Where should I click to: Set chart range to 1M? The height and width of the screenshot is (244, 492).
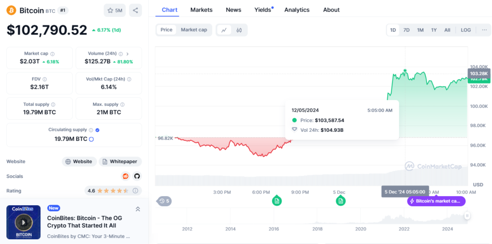click(x=420, y=30)
